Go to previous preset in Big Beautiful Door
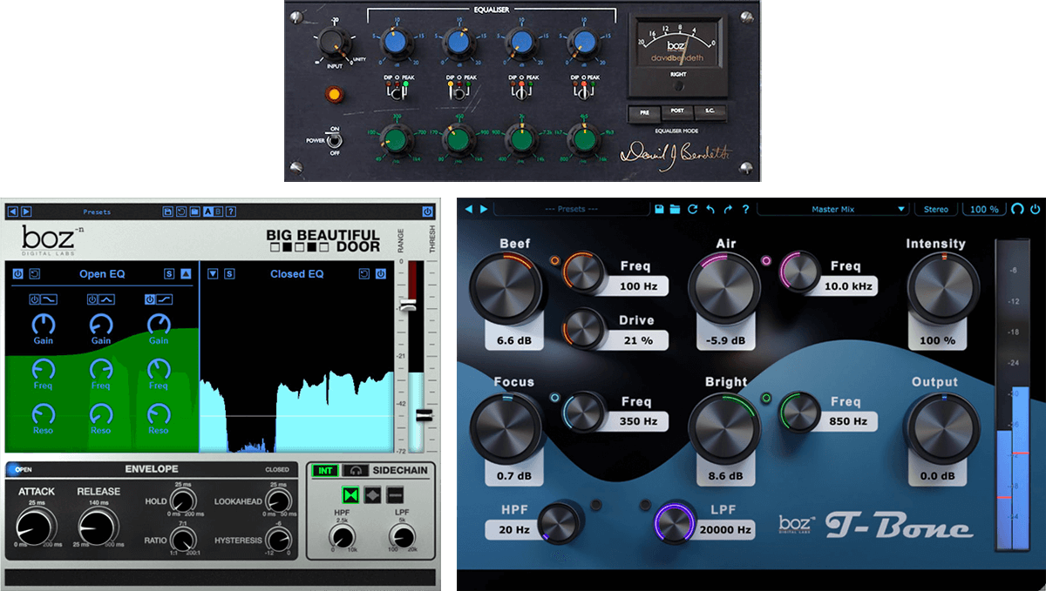 pos(12,212)
